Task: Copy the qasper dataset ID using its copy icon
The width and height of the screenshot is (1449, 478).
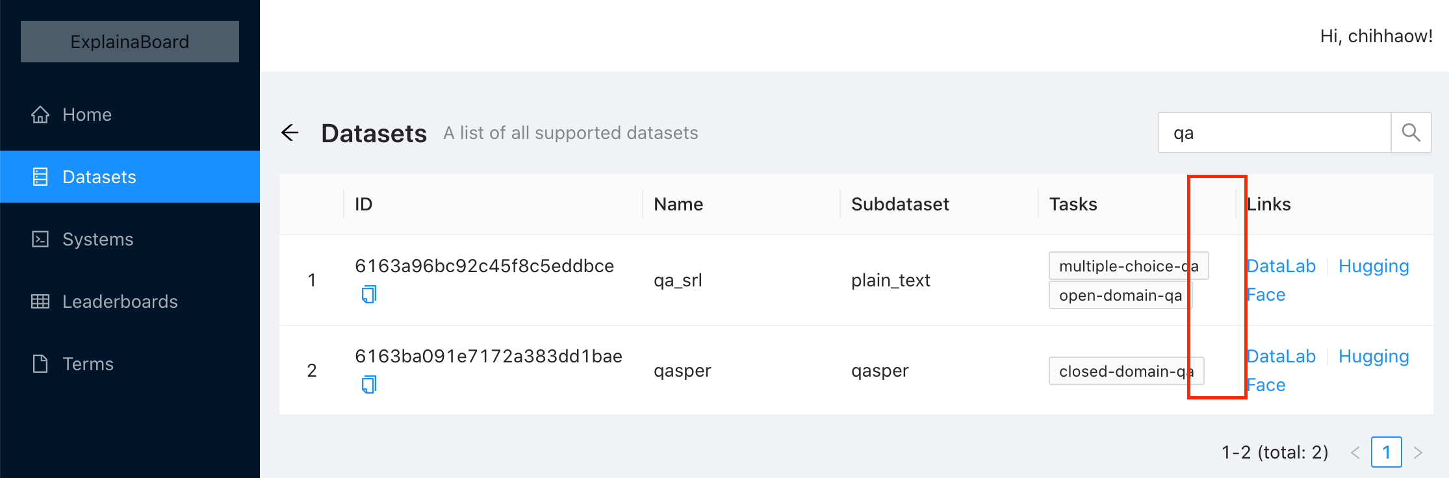Action: pyautogui.click(x=368, y=384)
